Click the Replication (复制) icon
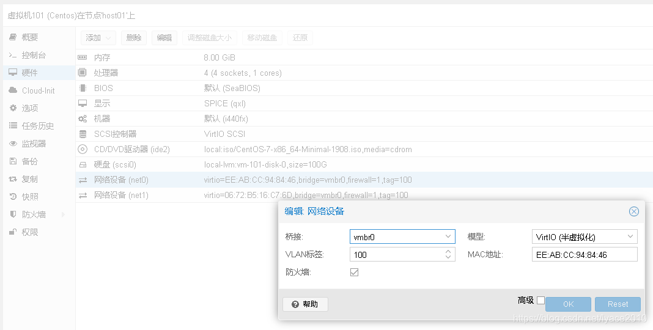This screenshot has width=653, height=330. click(13, 179)
